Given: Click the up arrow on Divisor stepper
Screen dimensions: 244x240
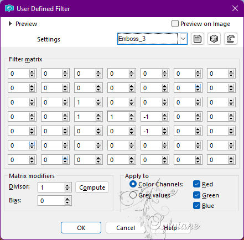Looking at the screenshot, I should (x=68, y=186).
